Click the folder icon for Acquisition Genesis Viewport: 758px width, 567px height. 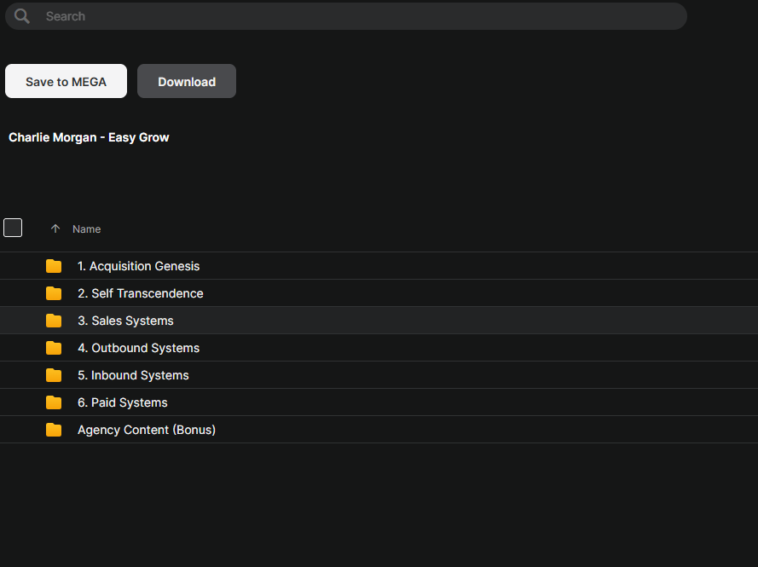click(x=54, y=266)
